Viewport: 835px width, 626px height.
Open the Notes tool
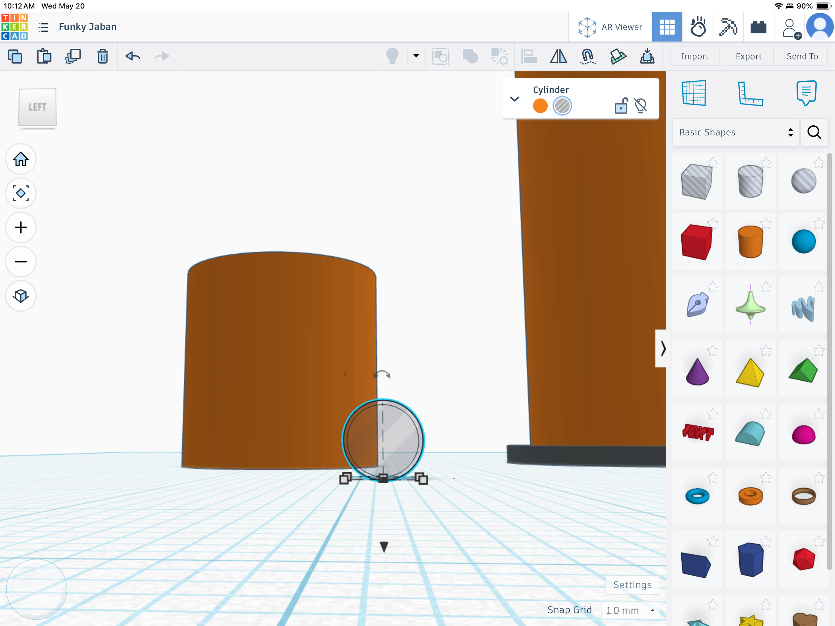[x=806, y=93]
